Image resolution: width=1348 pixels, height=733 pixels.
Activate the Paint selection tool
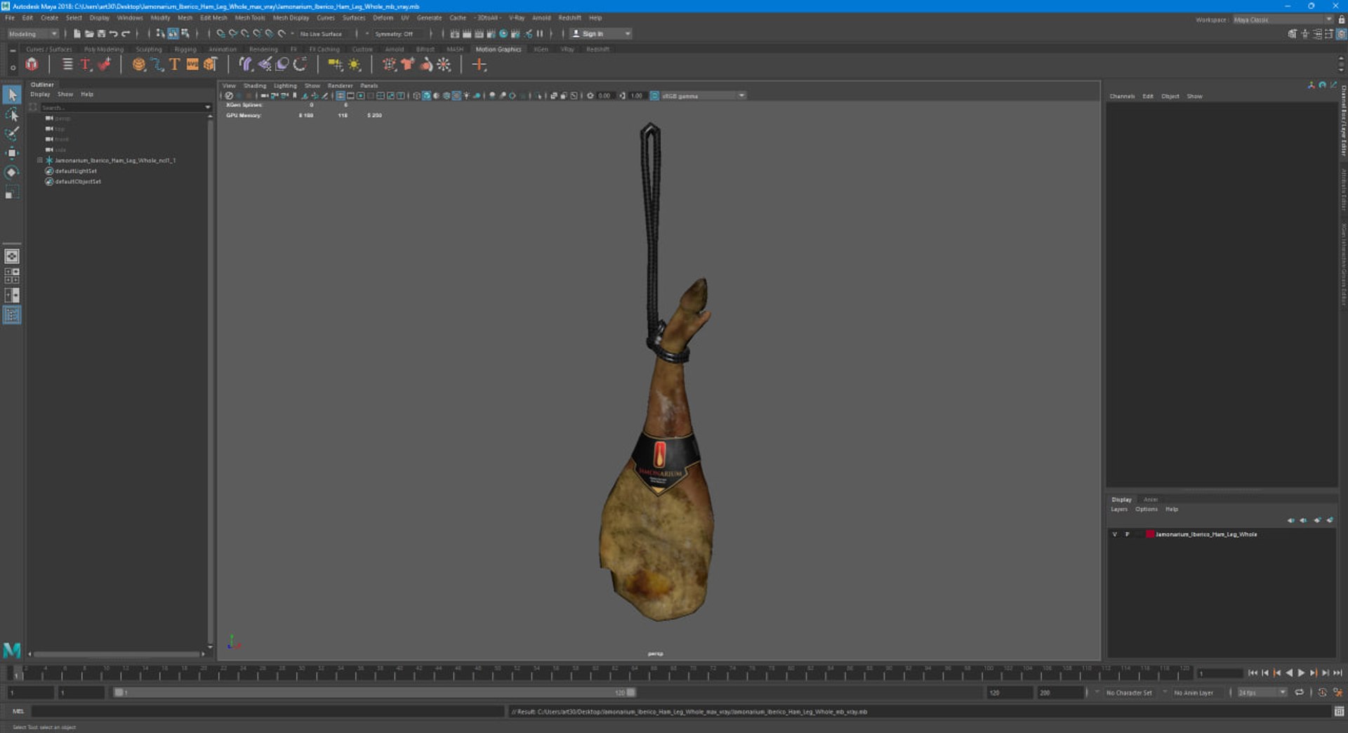pyautogui.click(x=12, y=133)
